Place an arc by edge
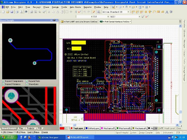The image size is (187, 140). click(154, 12)
